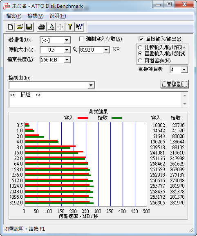
Task: Activate context help arrow-question icon
Action: (79, 27)
